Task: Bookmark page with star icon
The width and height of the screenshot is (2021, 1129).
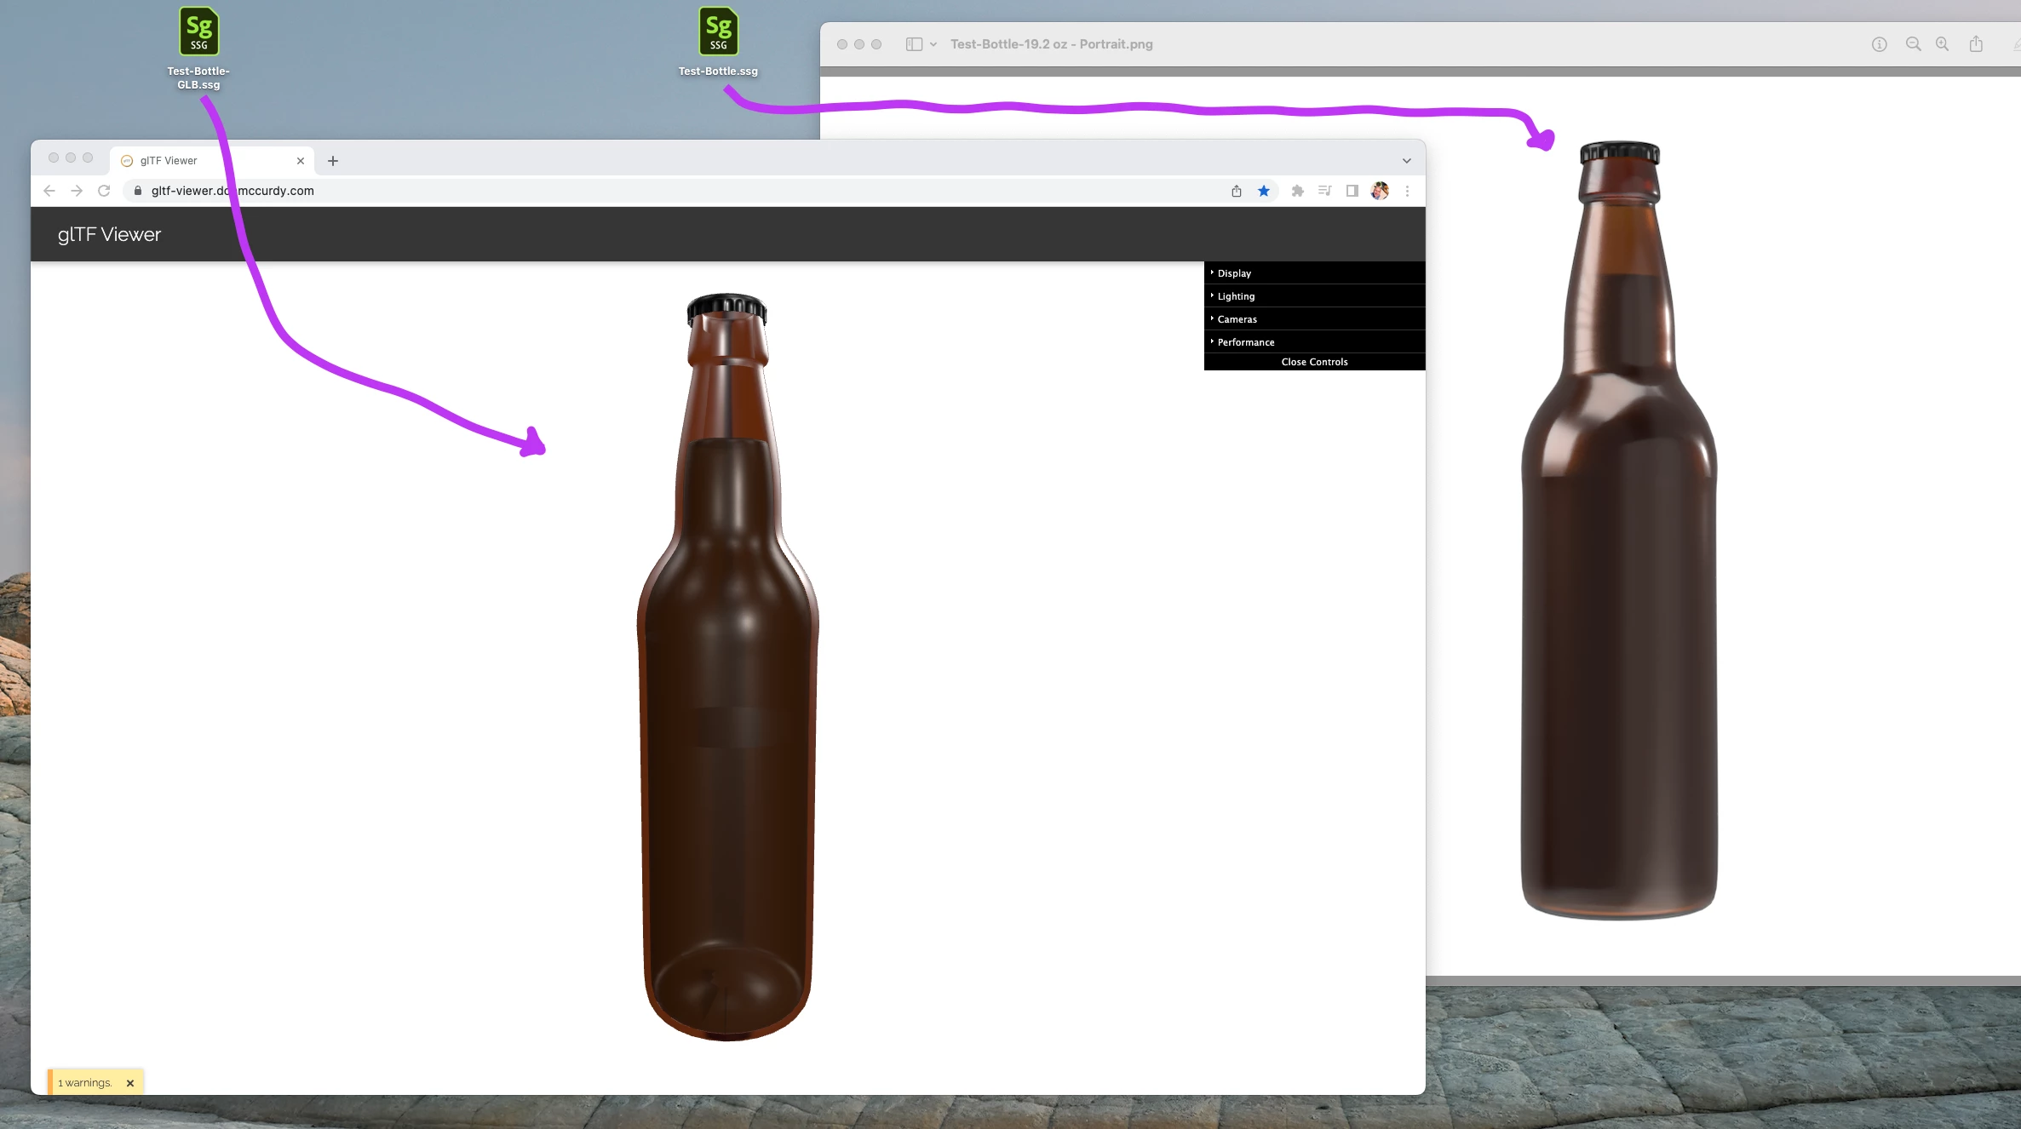Action: pos(1264,191)
